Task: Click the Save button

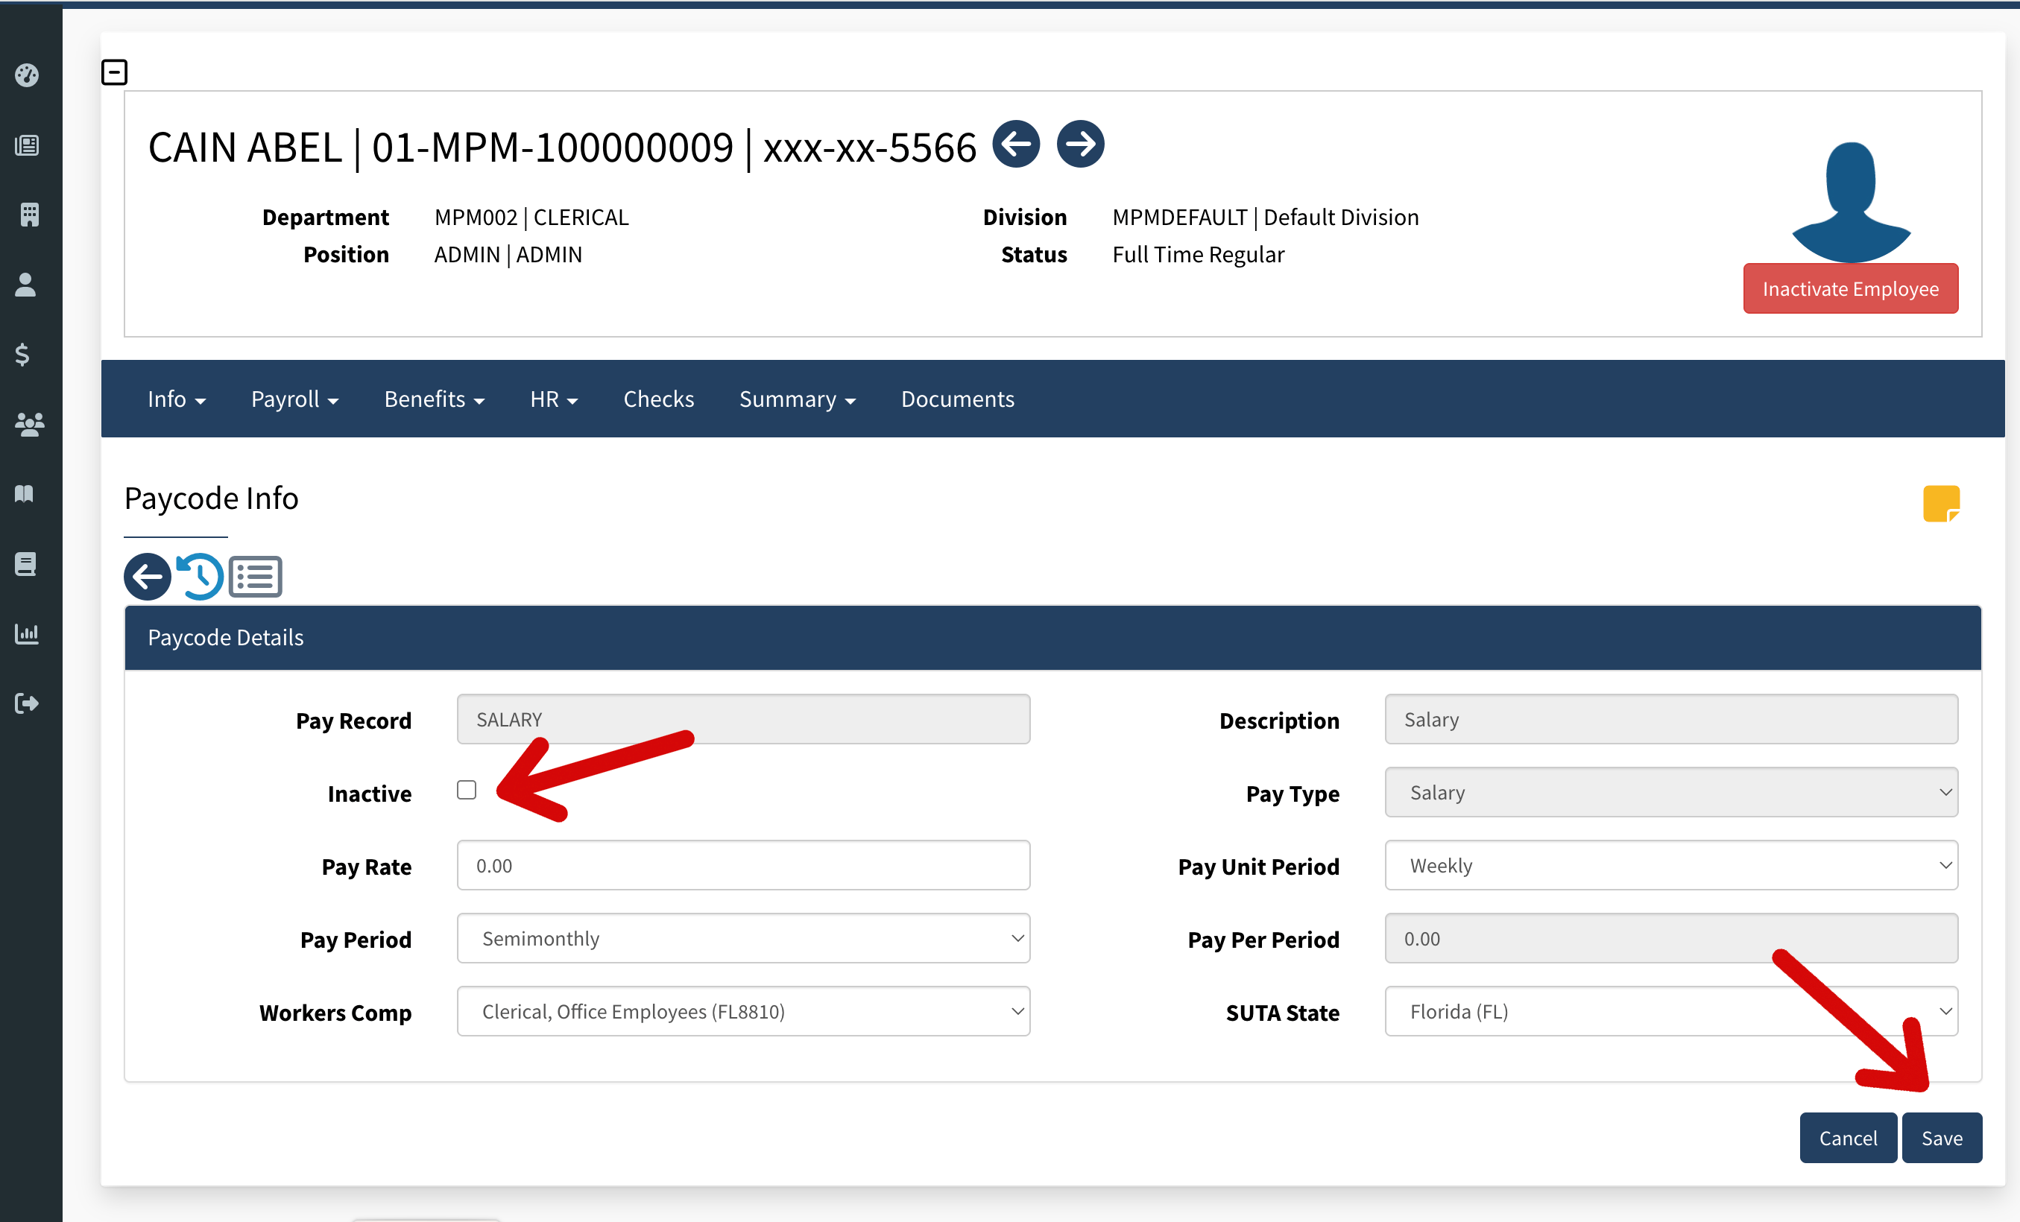Action: 1941,1138
